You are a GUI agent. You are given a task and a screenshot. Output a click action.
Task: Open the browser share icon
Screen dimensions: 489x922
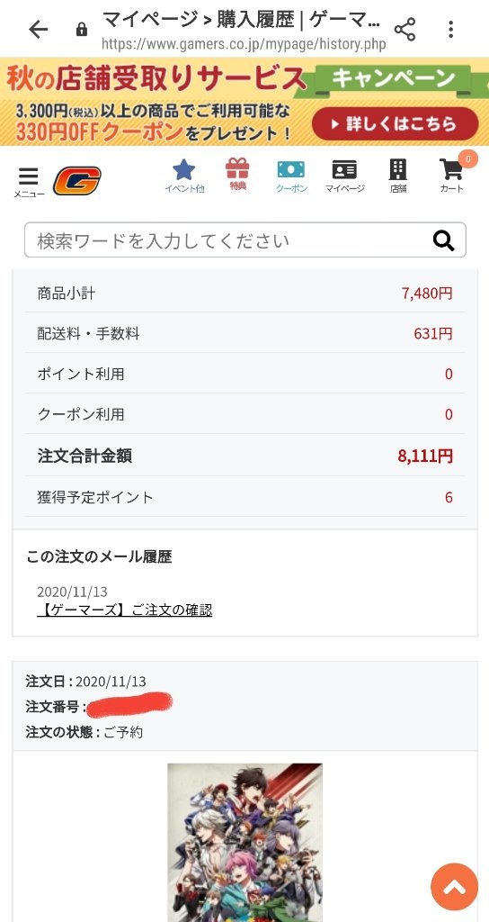405,30
